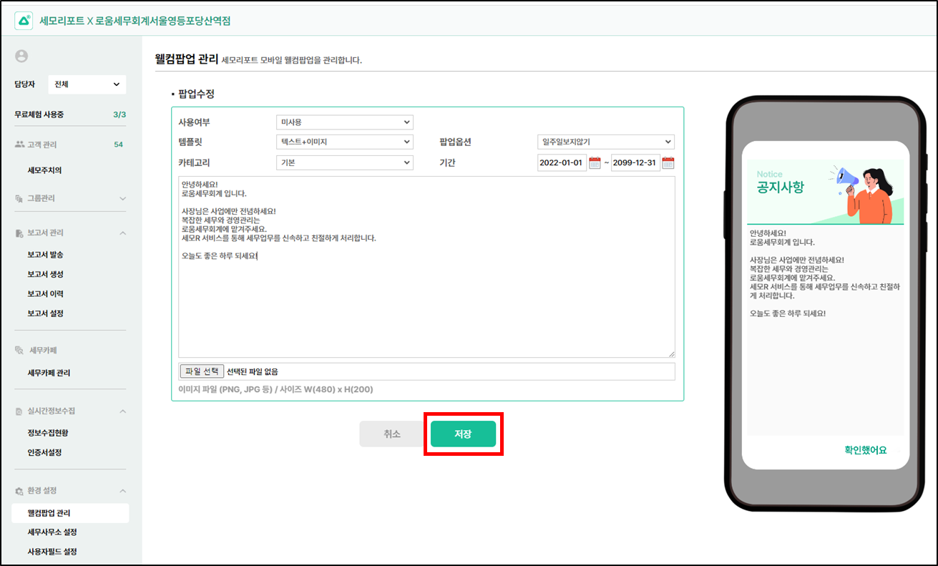Image resolution: width=938 pixels, height=566 pixels.
Task: Open the 사용여부 dropdown
Action: 344,122
